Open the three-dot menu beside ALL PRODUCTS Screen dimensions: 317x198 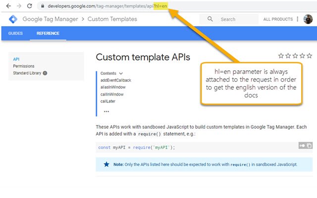point(297,19)
